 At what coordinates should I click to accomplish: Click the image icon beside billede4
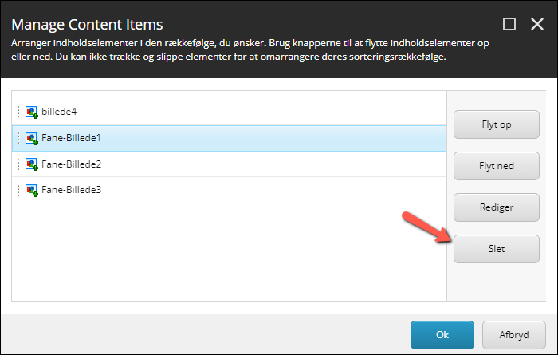click(x=32, y=112)
